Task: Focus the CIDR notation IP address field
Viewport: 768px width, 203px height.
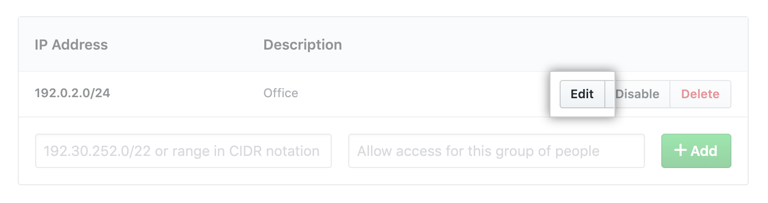Action: (x=183, y=151)
